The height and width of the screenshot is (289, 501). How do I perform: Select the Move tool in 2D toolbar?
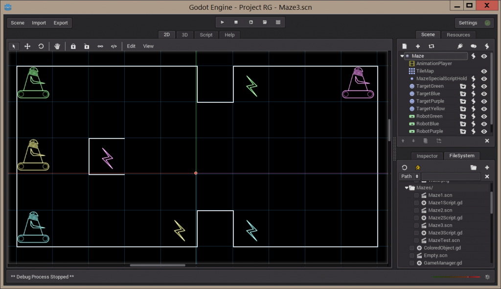click(x=27, y=46)
